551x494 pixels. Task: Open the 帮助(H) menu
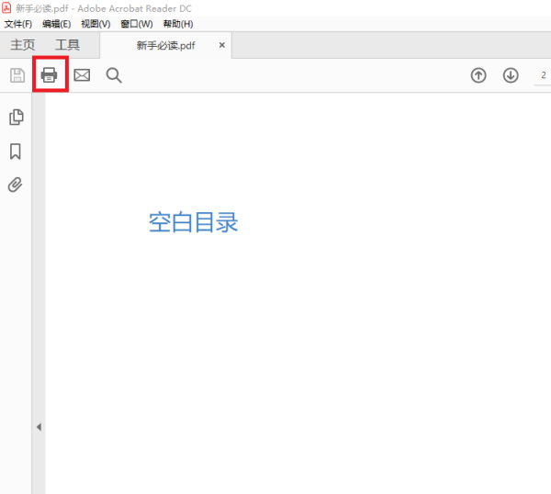click(x=178, y=24)
